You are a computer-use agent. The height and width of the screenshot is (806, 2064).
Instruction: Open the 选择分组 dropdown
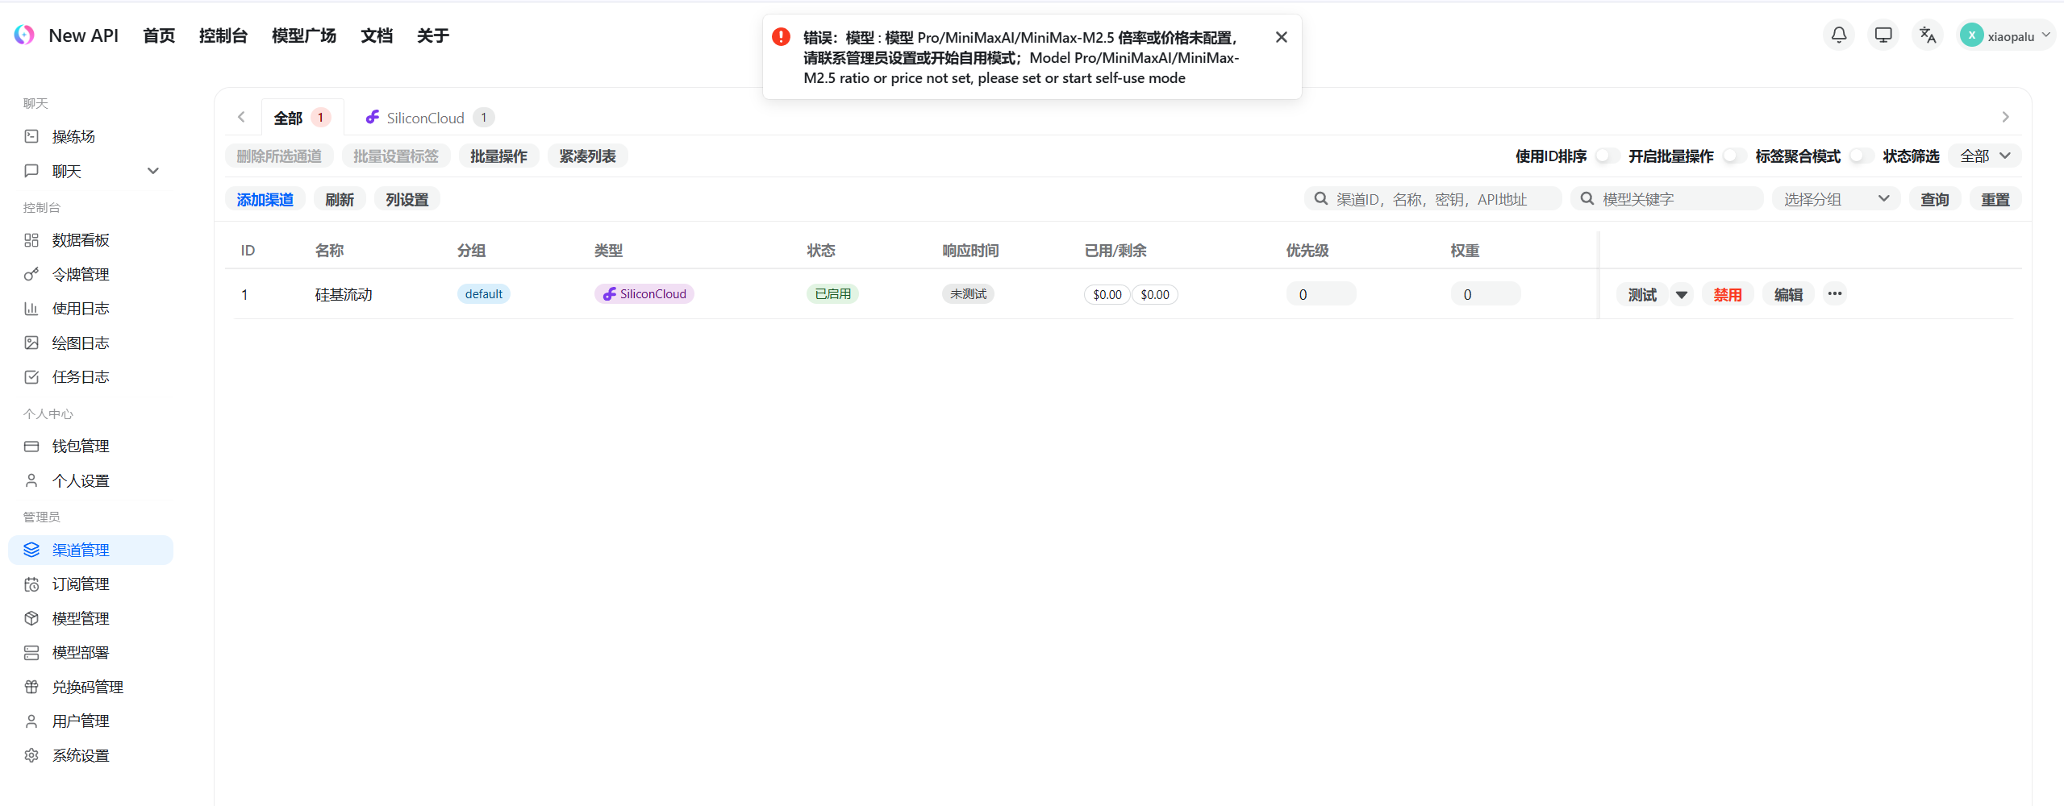point(1835,199)
